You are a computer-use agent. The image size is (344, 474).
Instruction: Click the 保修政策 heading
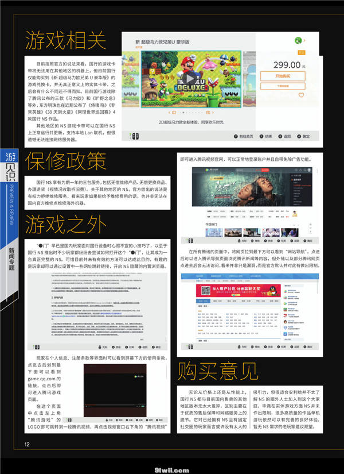tap(65, 161)
